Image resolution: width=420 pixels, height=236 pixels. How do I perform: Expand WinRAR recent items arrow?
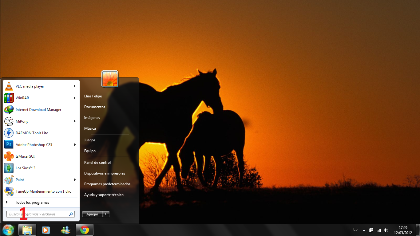click(x=75, y=98)
